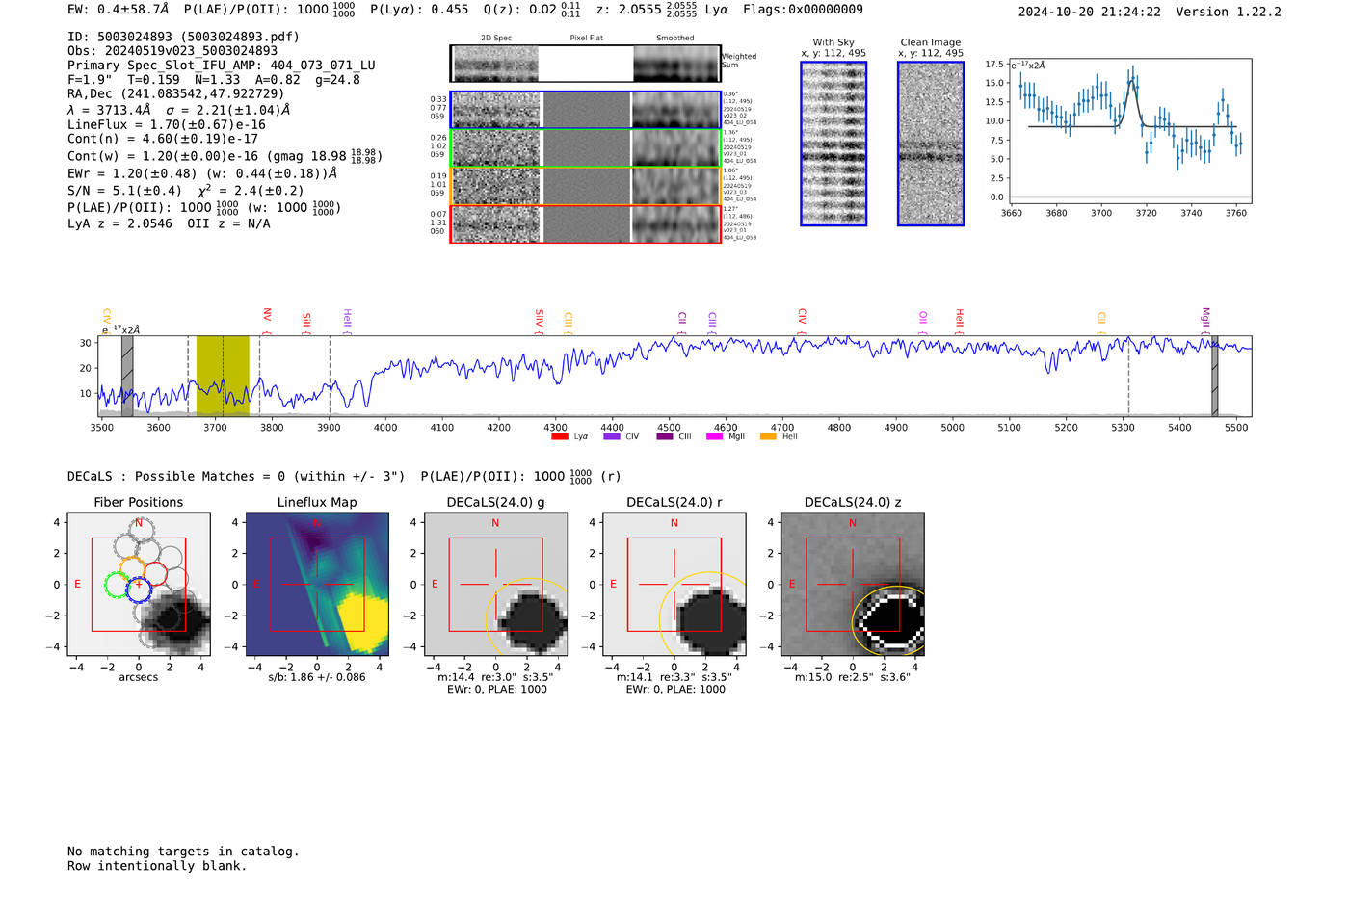This screenshot has width=1349, height=918.
Task: Click the "s/b: 1.86 +/- 0.086" caption
Action: (317, 677)
